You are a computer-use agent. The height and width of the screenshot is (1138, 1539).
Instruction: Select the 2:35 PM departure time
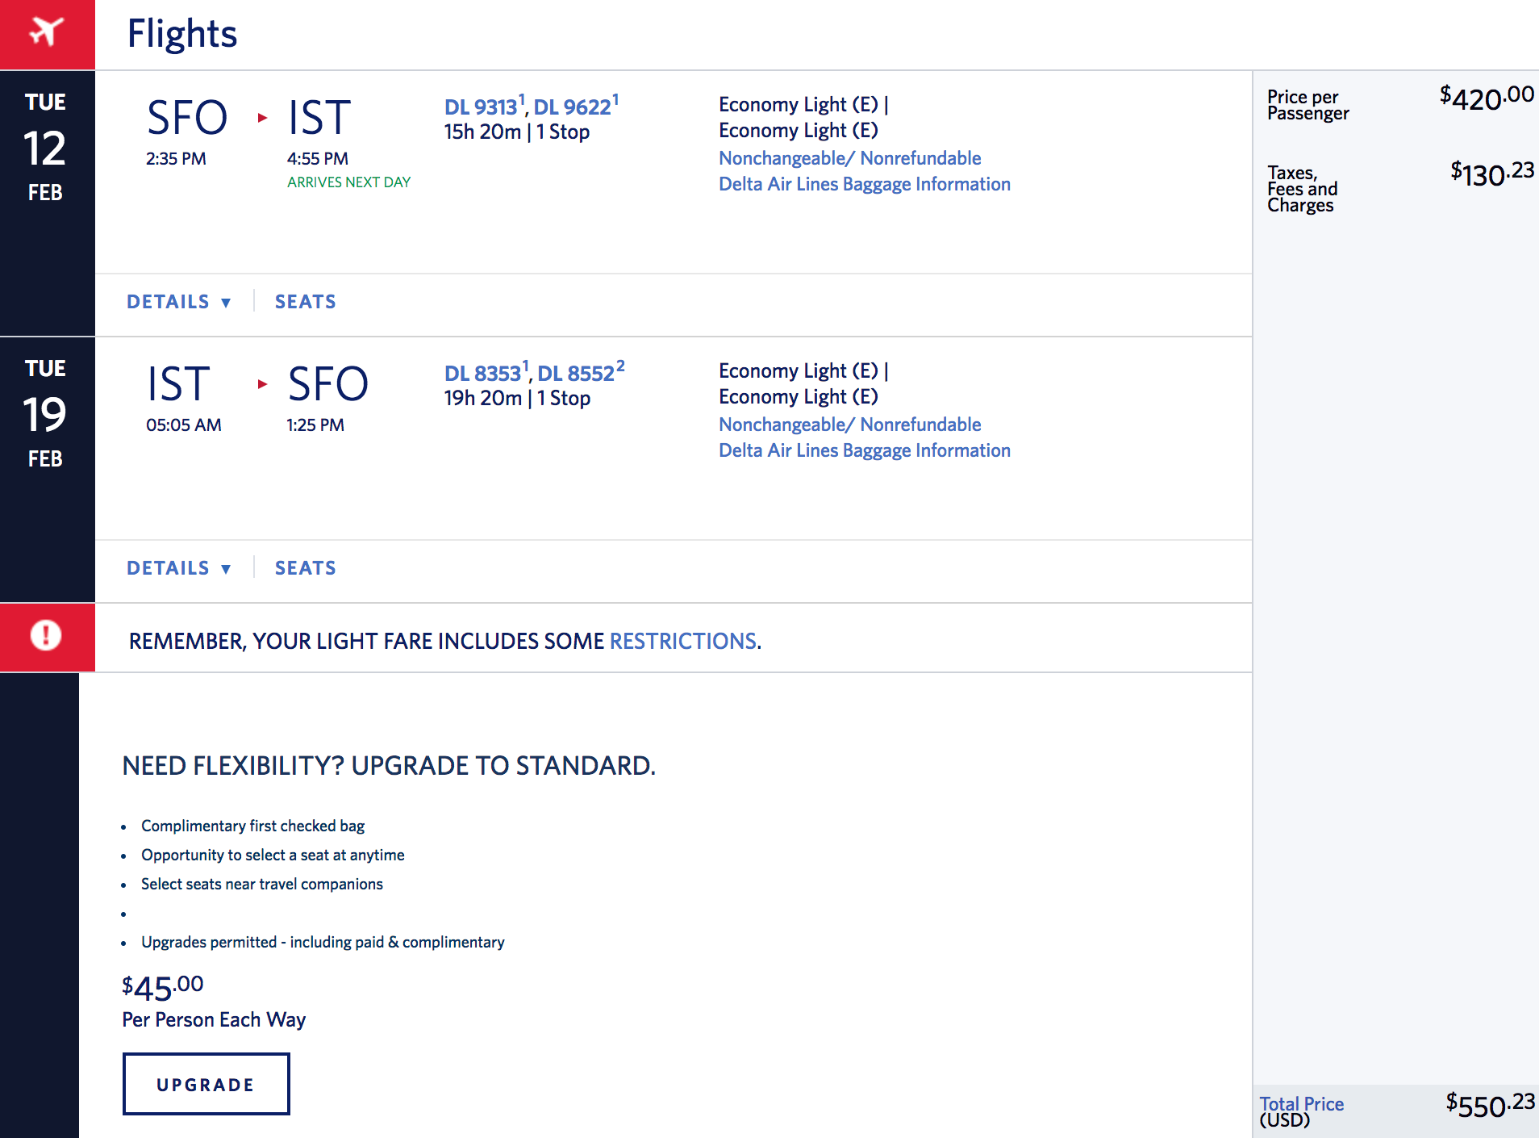pyautogui.click(x=176, y=159)
